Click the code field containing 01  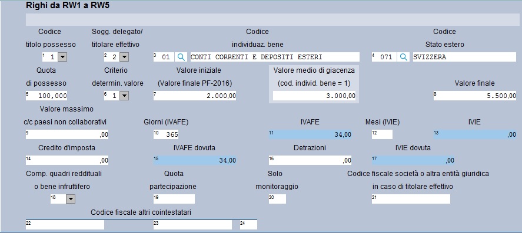[x=164, y=57]
